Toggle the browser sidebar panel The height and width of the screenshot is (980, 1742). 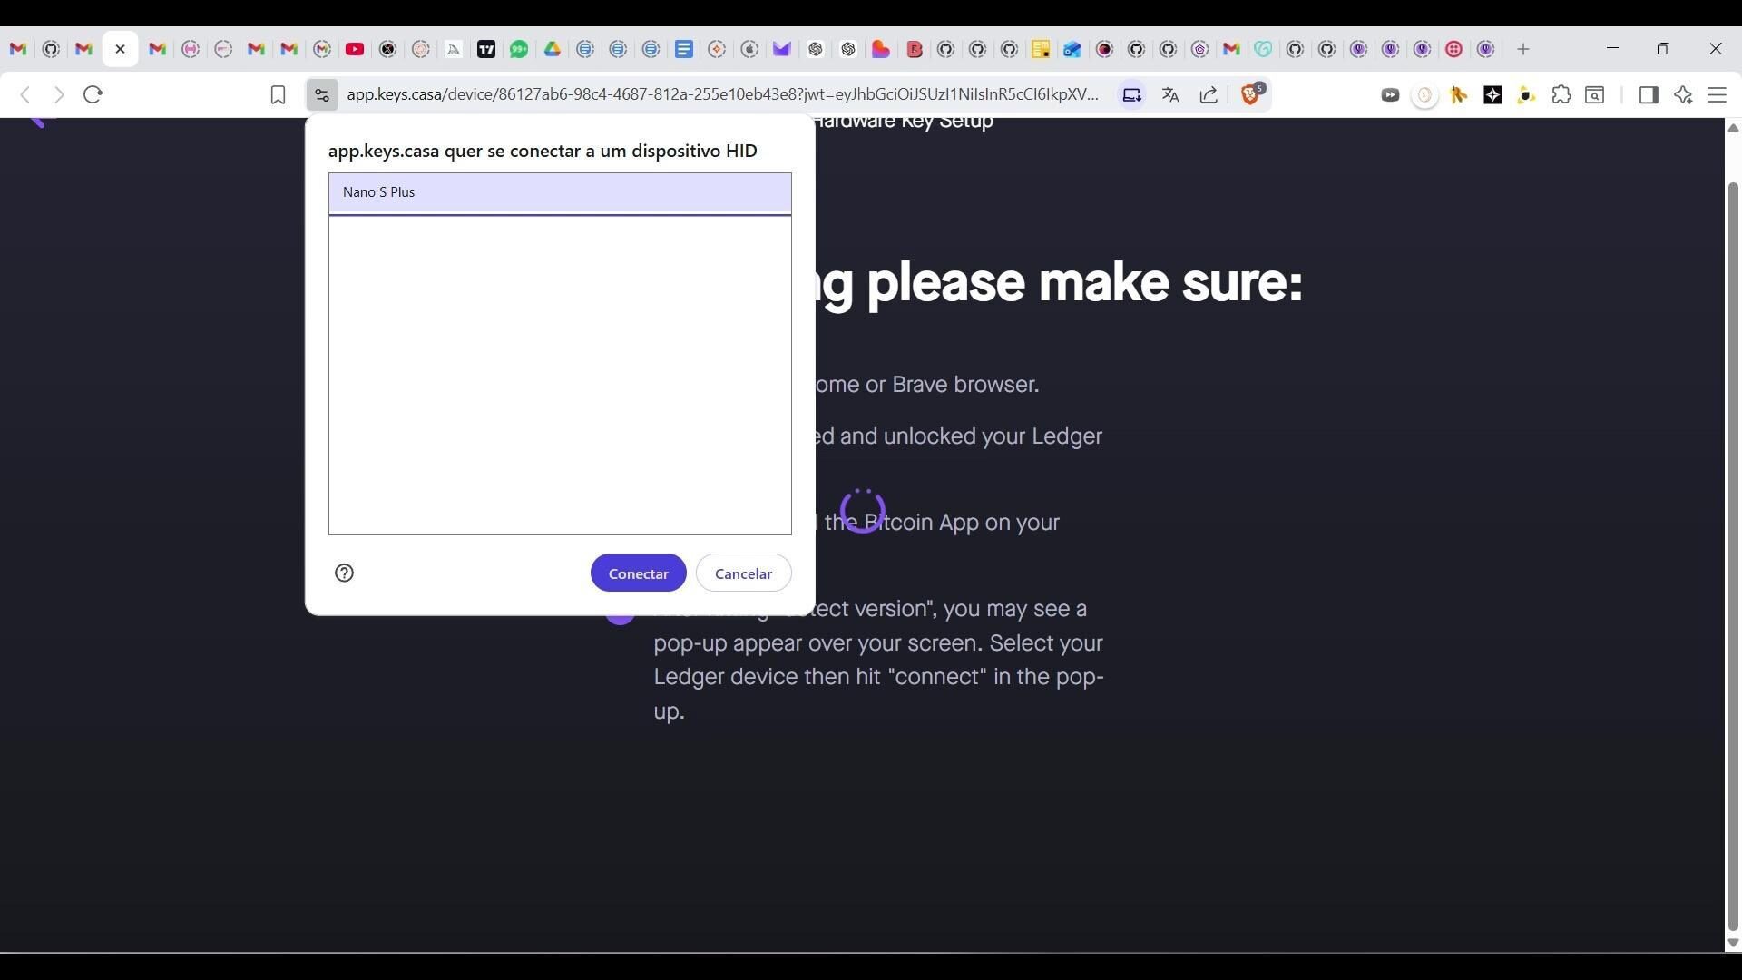1649,94
